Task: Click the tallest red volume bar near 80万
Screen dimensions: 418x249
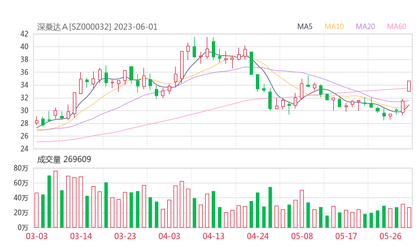Action: pyautogui.click(x=55, y=199)
